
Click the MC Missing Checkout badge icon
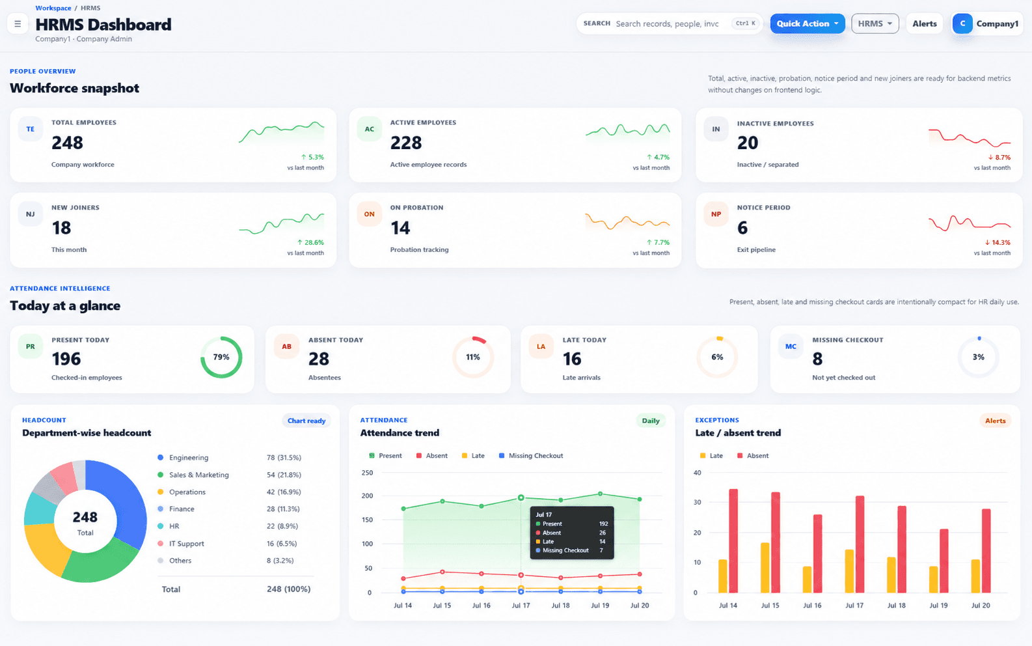(x=791, y=346)
